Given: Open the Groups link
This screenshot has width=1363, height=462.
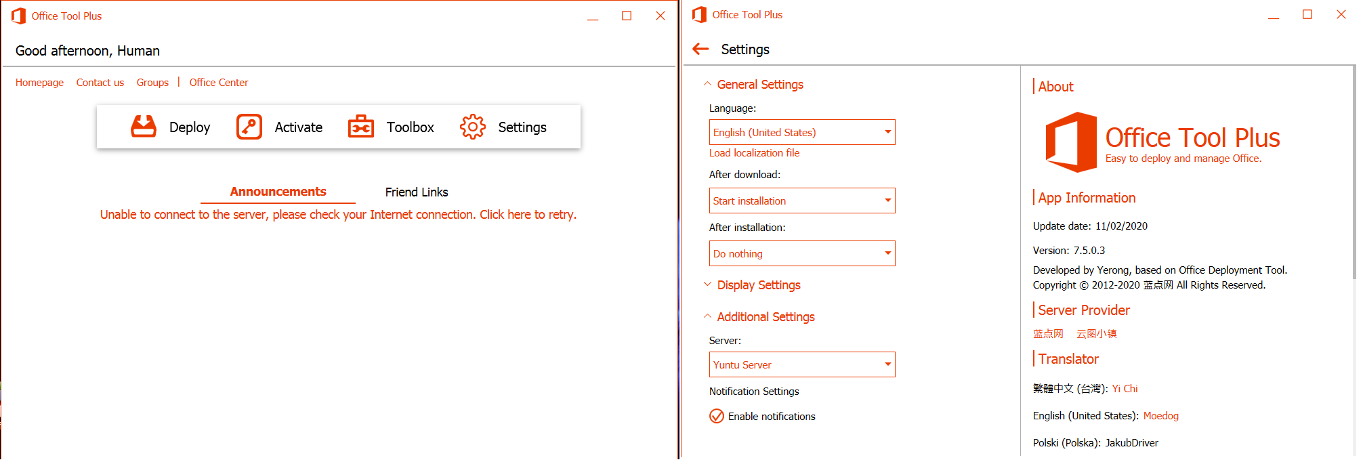Looking at the screenshot, I should 152,83.
